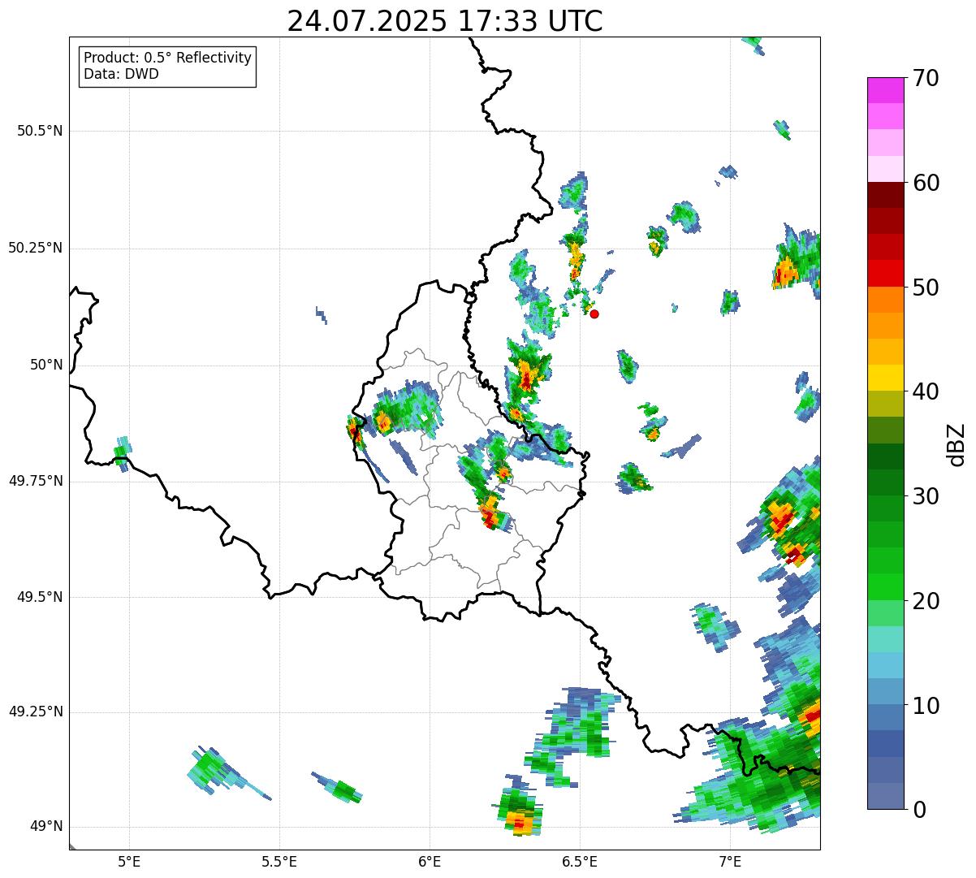Image resolution: width=976 pixels, height=878 pixels.
Task: Click the latitude label '49.5°N'
Action: (40, 597)
